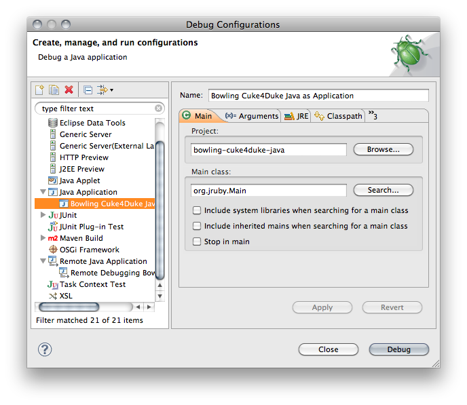The width and height of the screenshot is (467, 405).
Task: Show hidden tabs via the »3 overflow
Action: click(x=373, y=115)
